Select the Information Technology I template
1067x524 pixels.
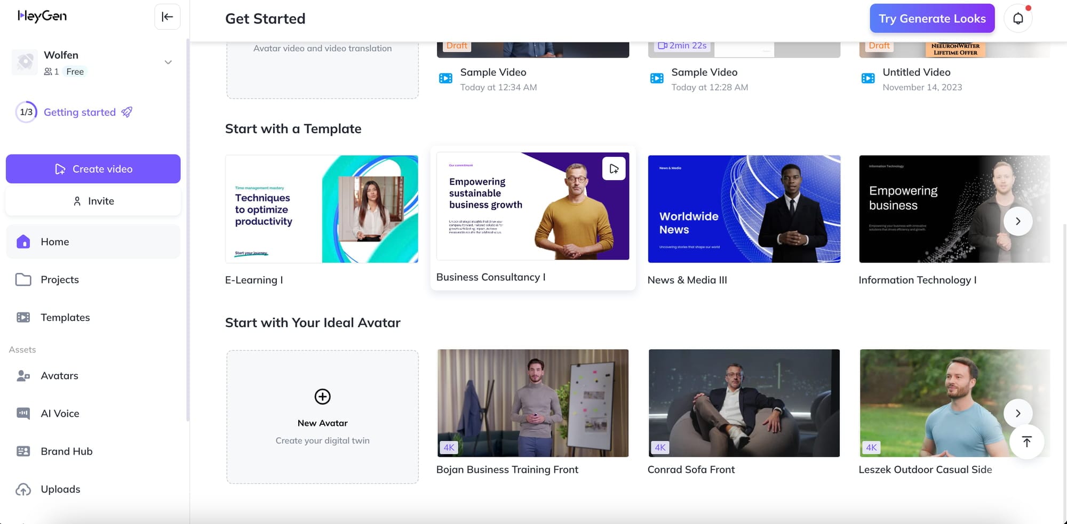click(954, 209)
